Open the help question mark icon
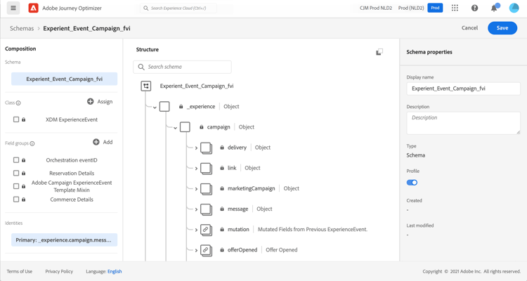The image size is (527, 281). tap(474, 8)
